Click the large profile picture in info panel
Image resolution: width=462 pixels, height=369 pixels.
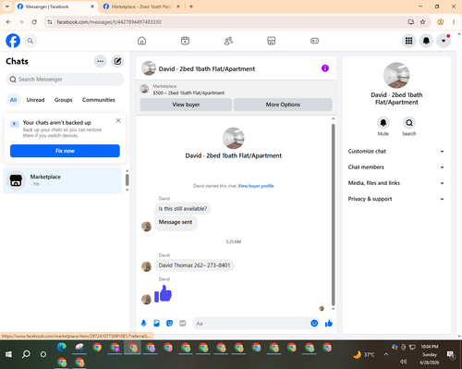[396, 75]
